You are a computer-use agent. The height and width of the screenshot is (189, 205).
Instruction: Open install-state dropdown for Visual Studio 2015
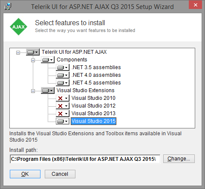(x=63, y=121)
